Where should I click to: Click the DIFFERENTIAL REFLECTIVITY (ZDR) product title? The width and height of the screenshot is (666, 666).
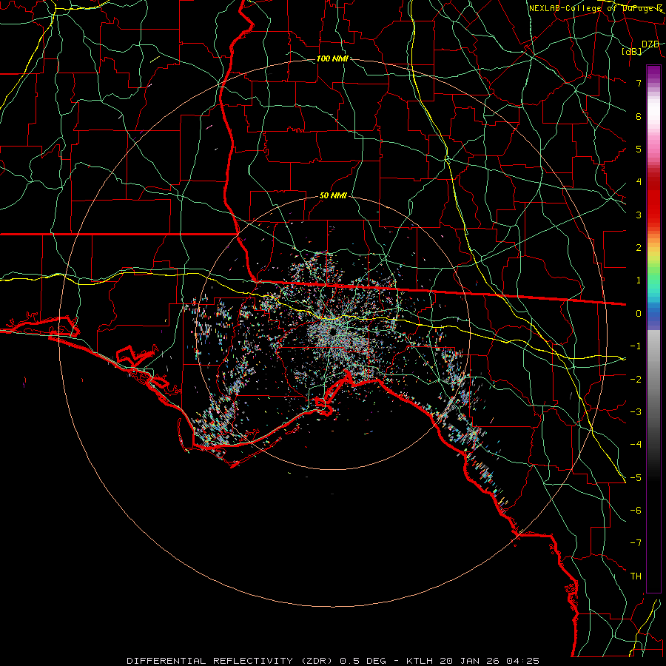click(231, 661)
